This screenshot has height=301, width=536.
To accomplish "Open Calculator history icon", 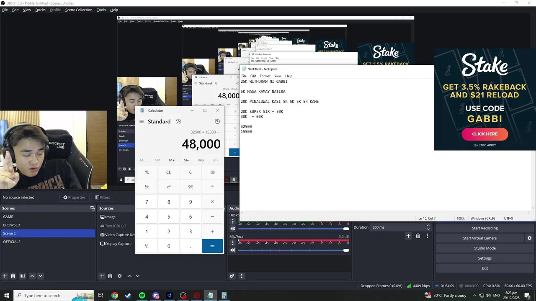I will point(217,122).
